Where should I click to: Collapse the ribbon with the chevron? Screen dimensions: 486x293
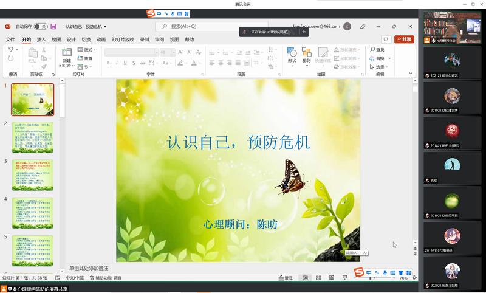click(x=411, y=74)
